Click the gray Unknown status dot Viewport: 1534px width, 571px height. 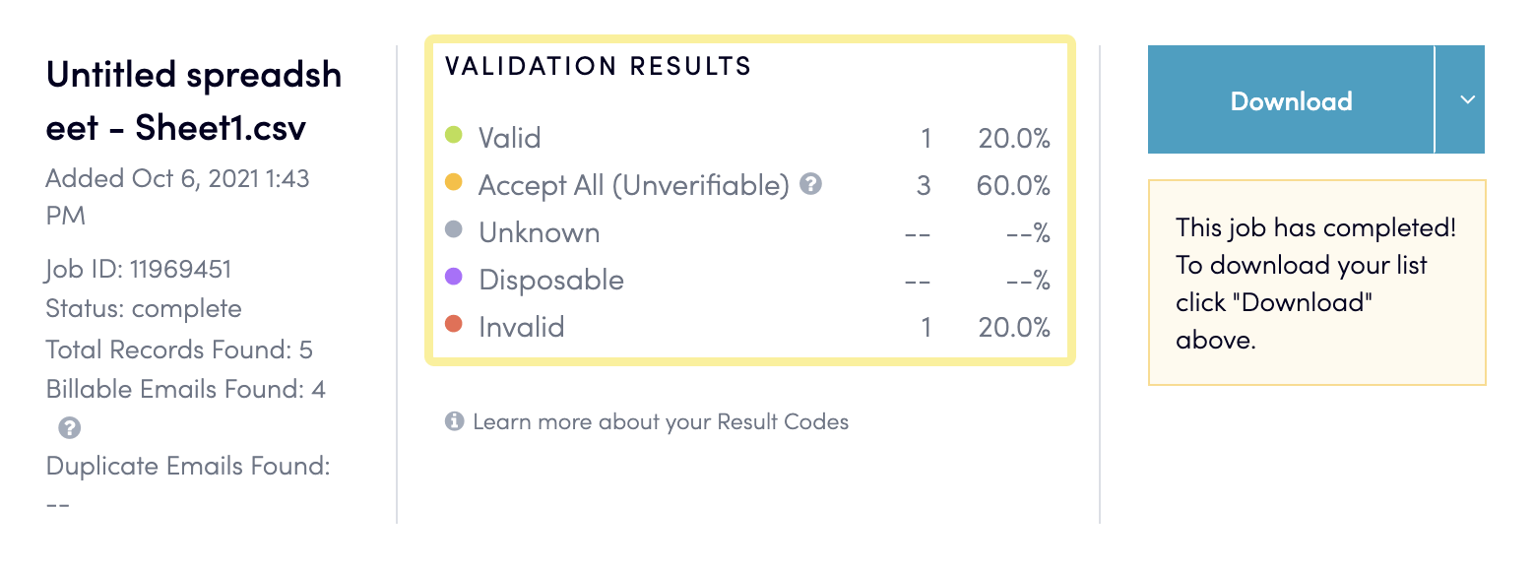point(456,232)
